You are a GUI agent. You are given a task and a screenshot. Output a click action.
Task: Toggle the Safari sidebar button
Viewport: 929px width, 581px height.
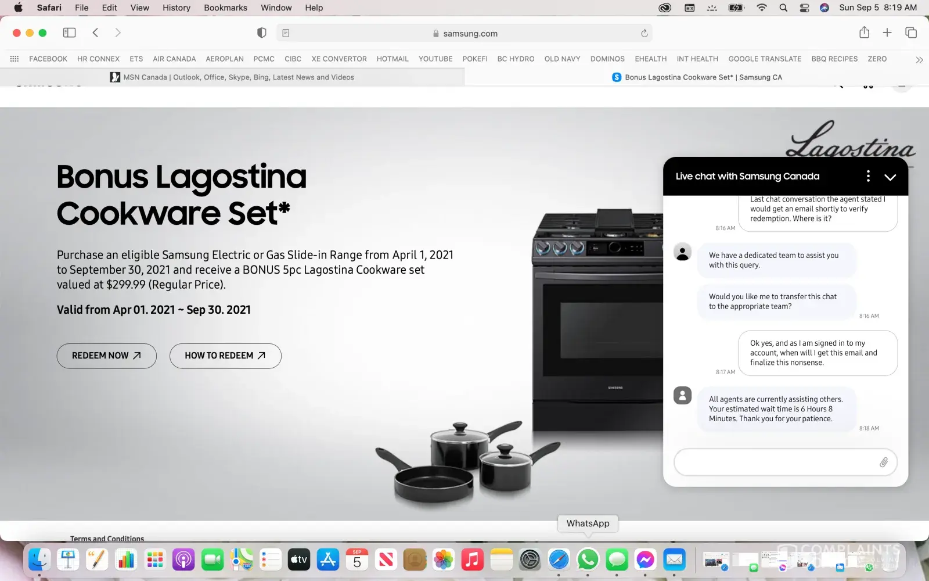pos(69,33)
